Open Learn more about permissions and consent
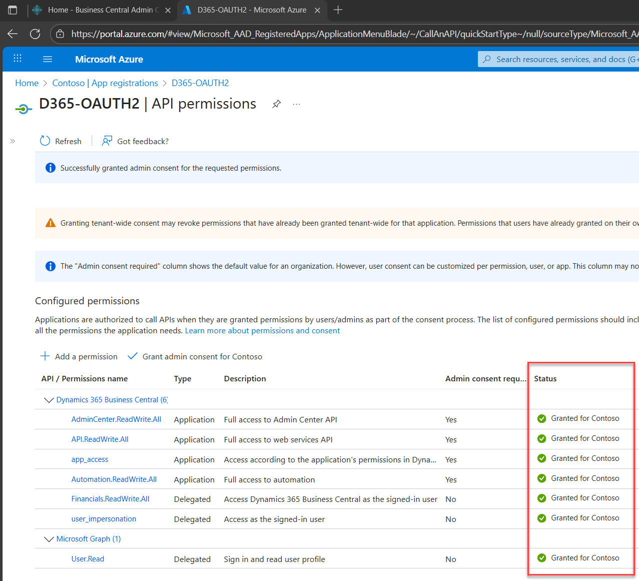This screenshot has width=639, height=581. pos(262,331)
